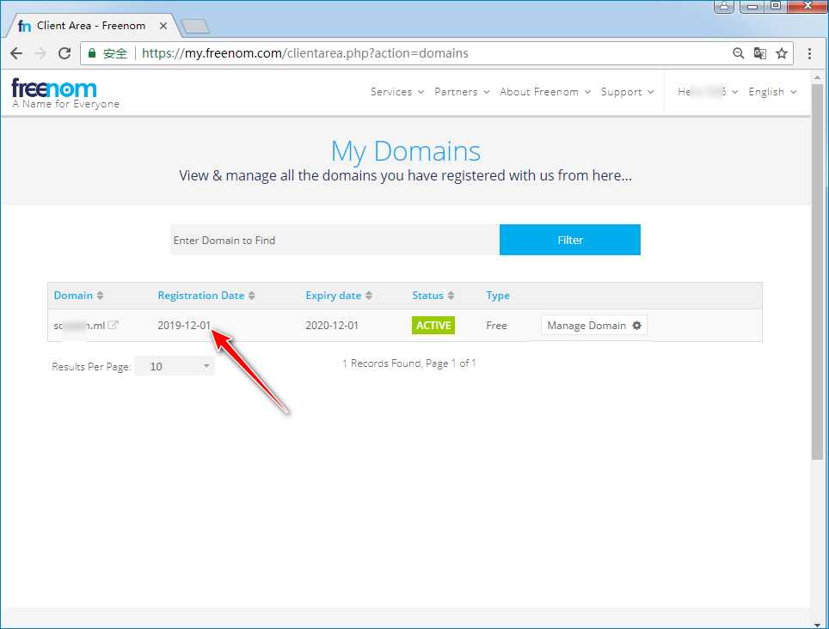This screenshot has width=829, height=629.
Task: Click the browser back arrow
Action: [16, 53]
